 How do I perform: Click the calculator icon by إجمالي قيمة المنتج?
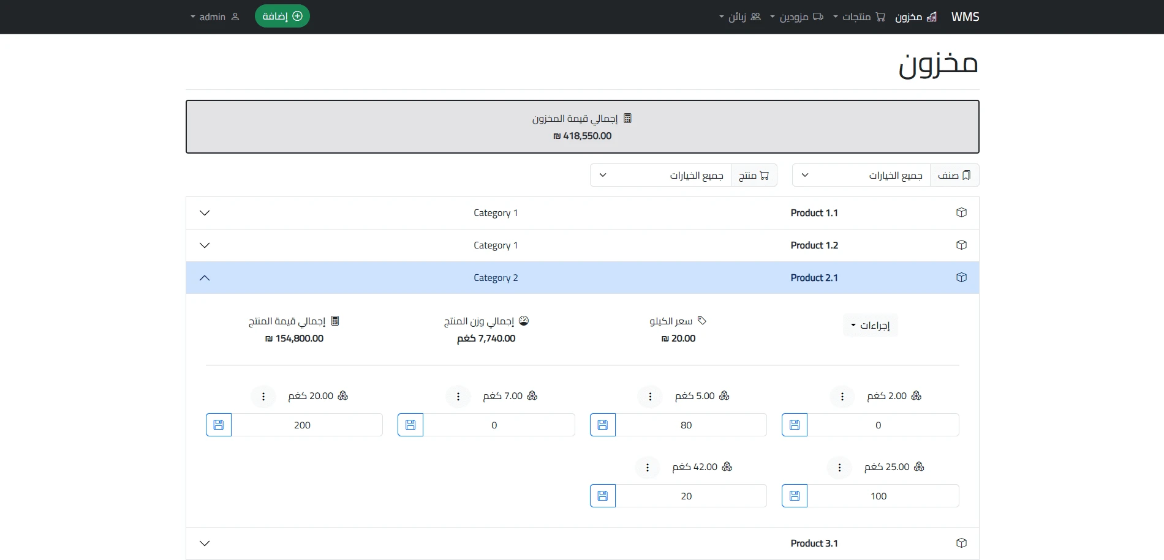tap(335, 321)
